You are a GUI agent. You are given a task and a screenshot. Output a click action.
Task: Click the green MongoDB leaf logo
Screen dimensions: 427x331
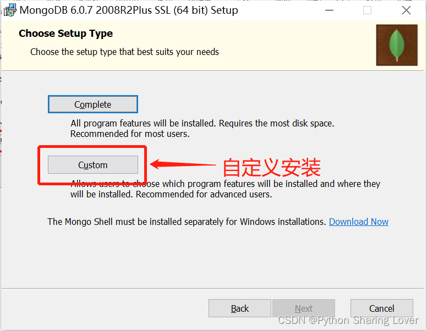tap(397, 45)
